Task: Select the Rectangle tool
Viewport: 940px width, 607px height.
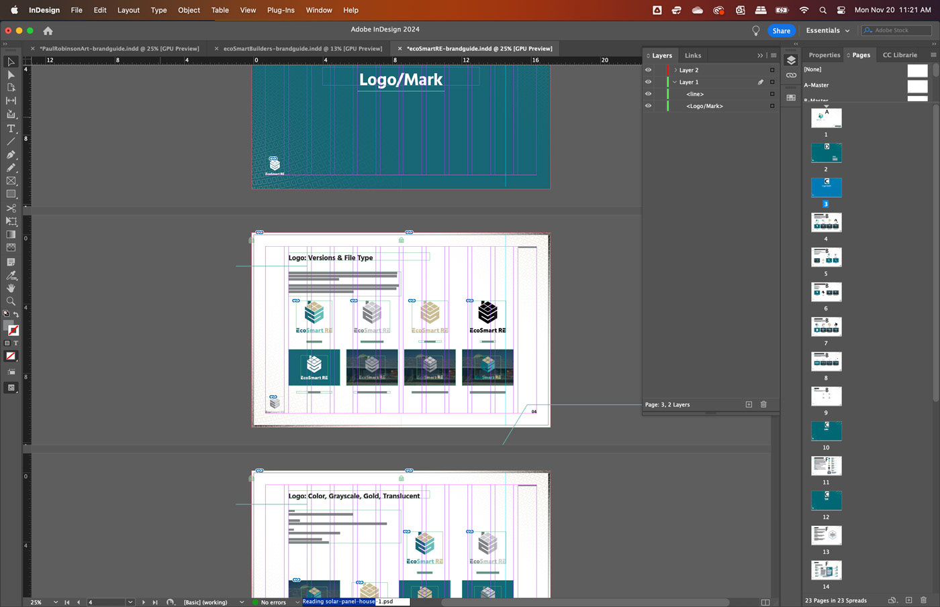Action: click(11, 195)
